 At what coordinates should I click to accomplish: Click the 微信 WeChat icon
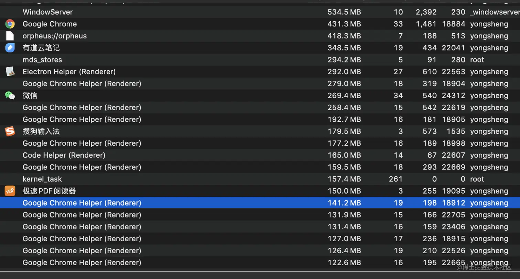click(x=10, y=95)
